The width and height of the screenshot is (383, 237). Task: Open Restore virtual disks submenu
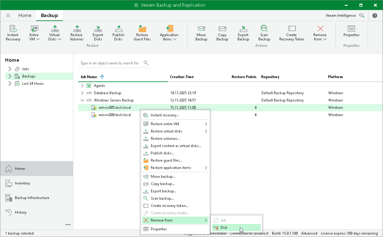pyautogui.click(x=175, y=131)
